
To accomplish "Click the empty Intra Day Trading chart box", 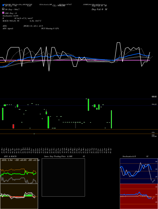I will point(63,177).
